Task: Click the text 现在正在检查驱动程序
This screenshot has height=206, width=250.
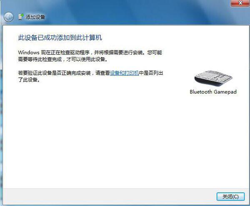Action: pyautogui.click(x=65, y=52)
